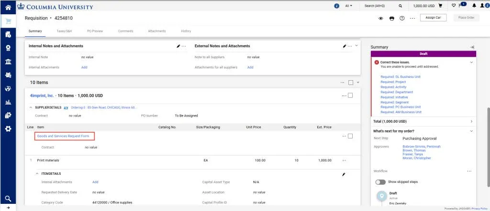Expand the Total (1,000.00 USD) section
Image resolution: width=490 pixels, height=211 pixels.
[423, 121]
